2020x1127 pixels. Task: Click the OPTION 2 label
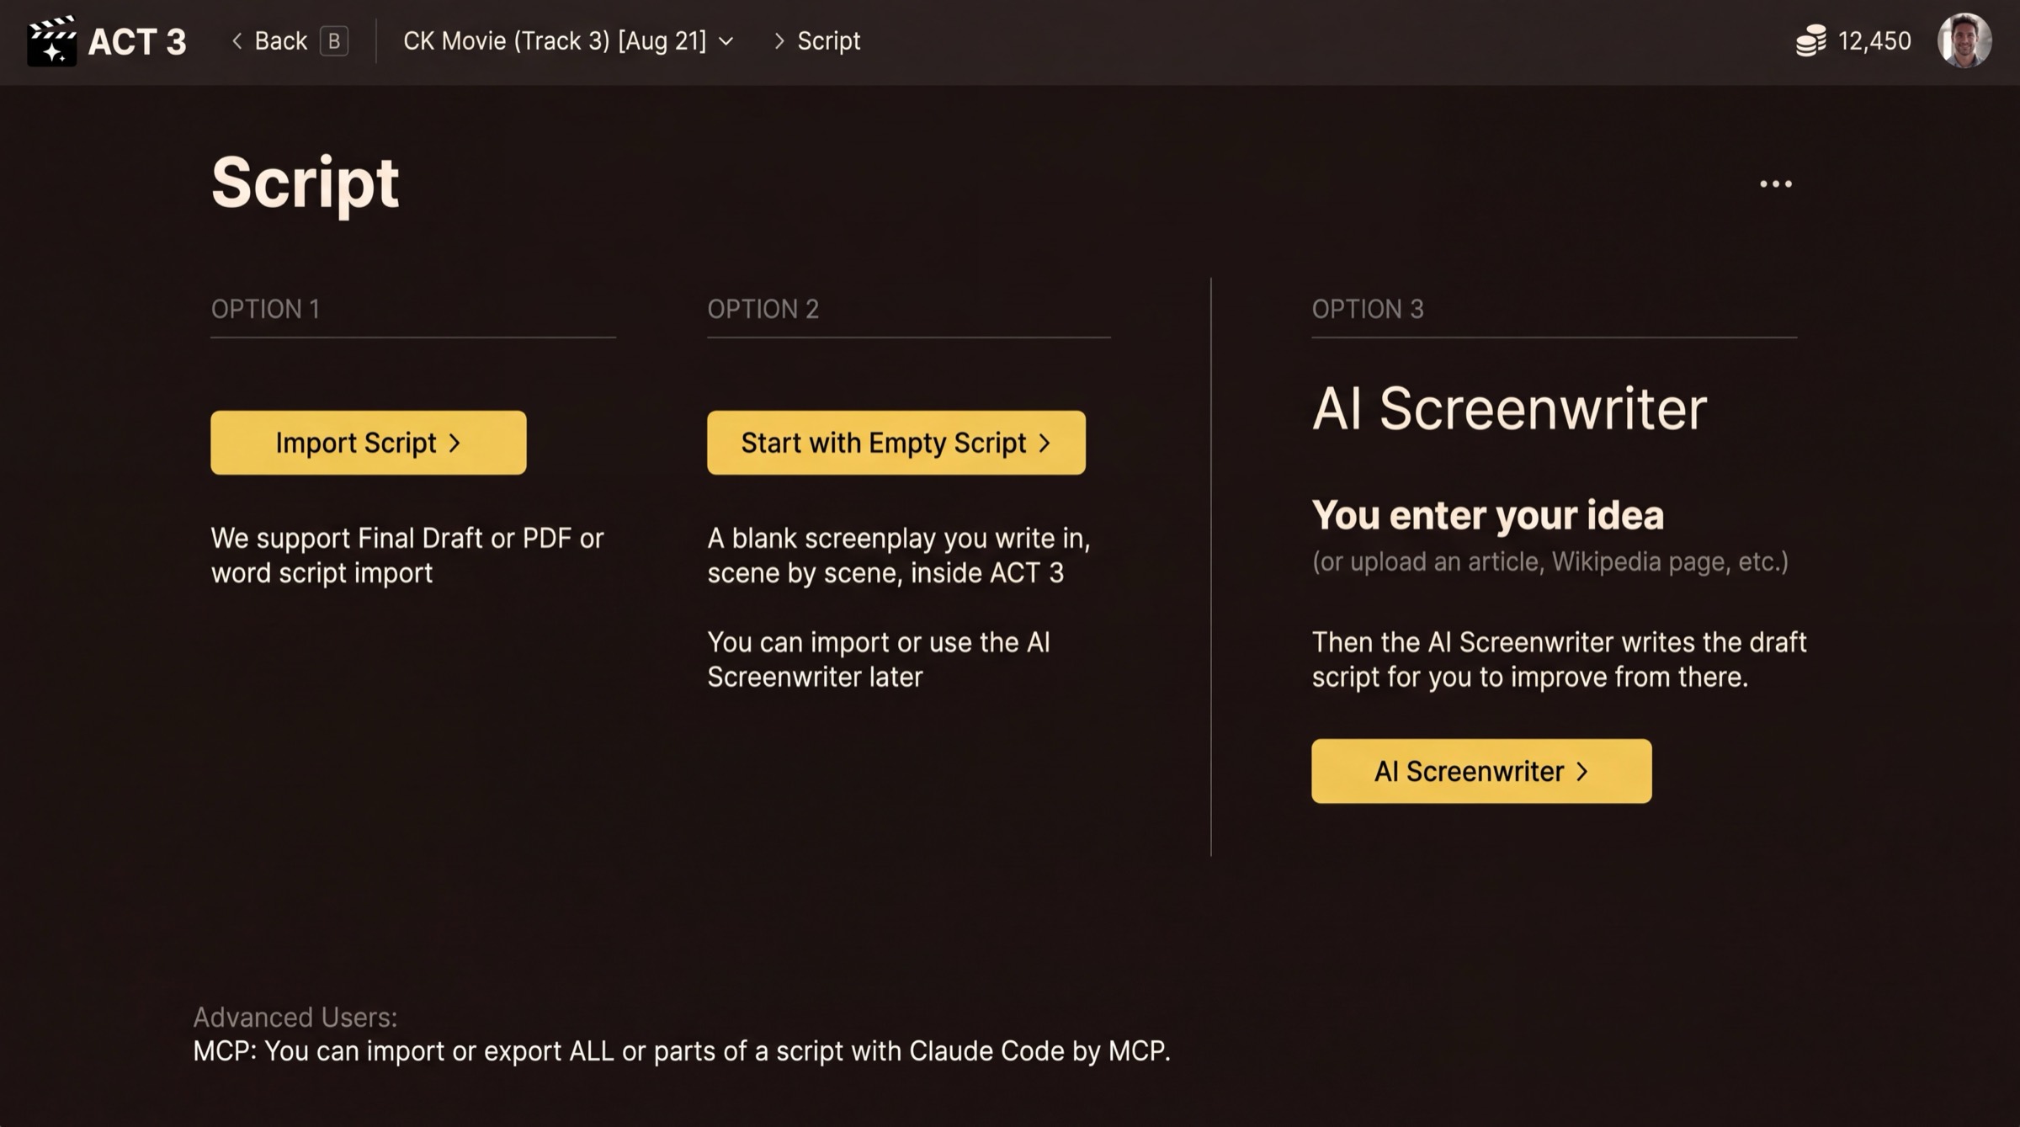pyautogui.click(x=763, y=309)
